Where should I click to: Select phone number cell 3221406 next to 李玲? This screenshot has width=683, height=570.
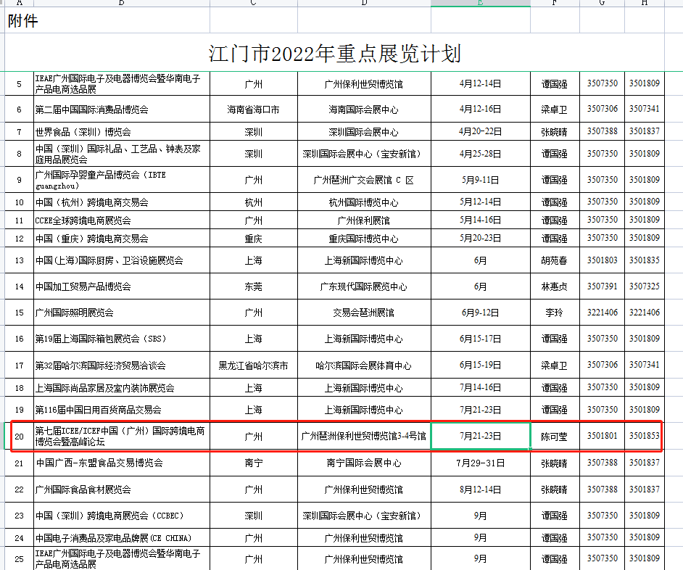coord(602,313)
